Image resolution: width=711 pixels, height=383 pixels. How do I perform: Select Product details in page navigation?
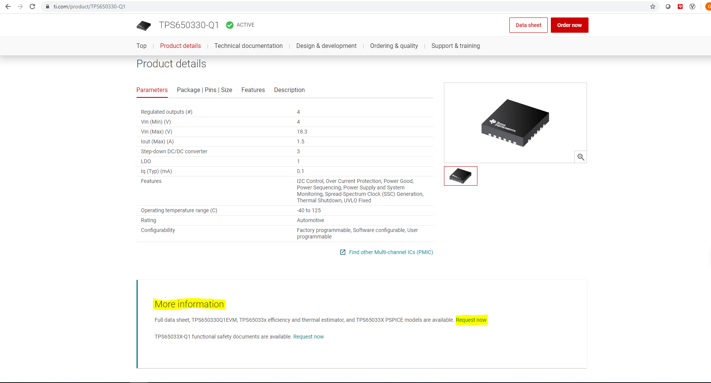tap(180, 46)
